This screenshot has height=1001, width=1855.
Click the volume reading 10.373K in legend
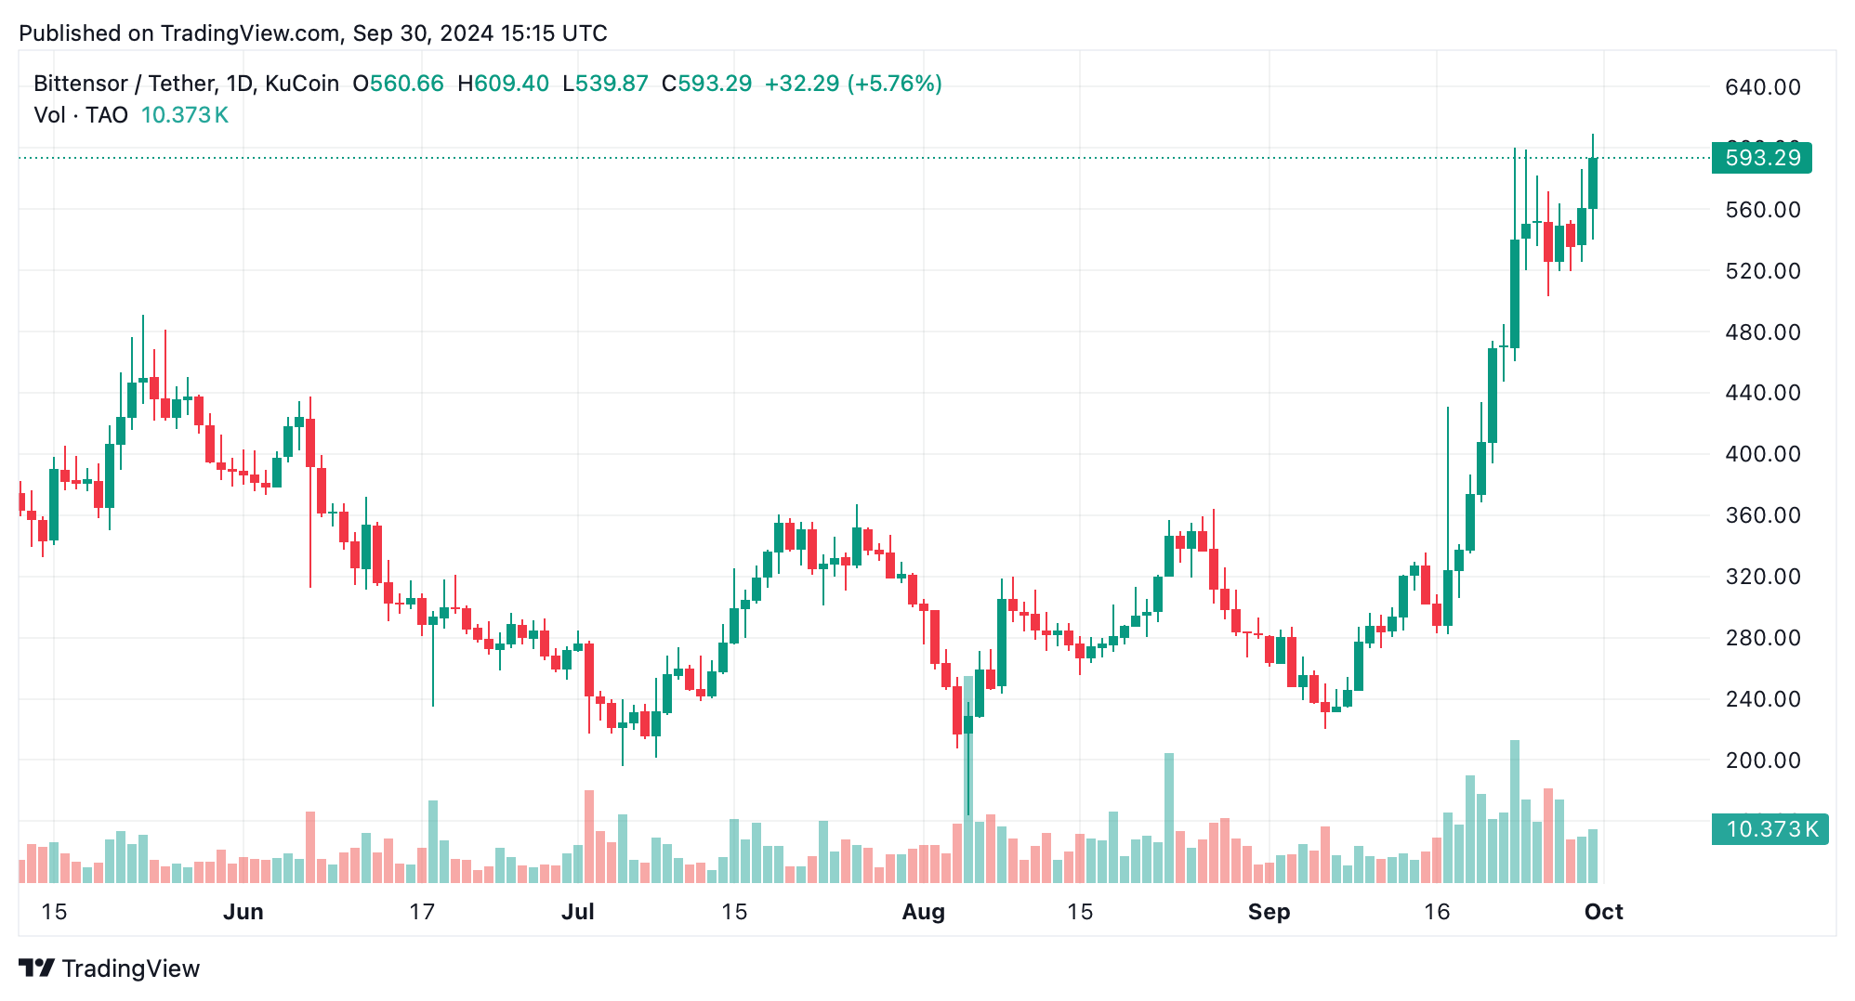point(185,115)
